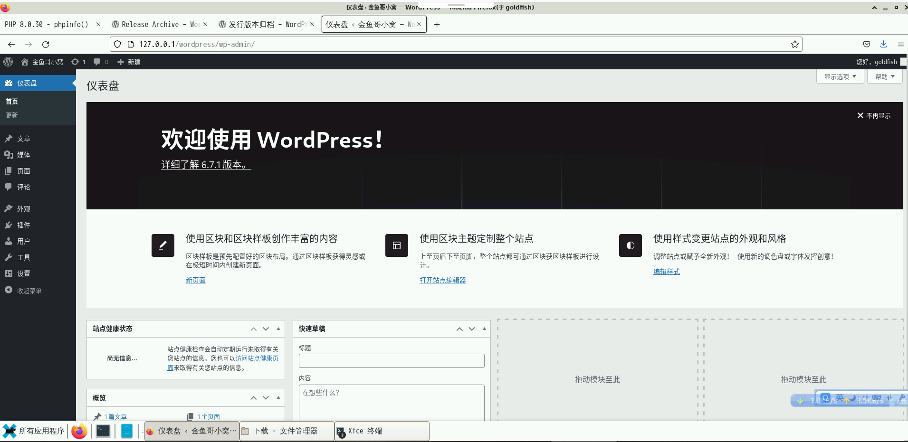The height and width of the screenshot is (442, 908).
Task: Dismiss the welcome panel via 不再显示
Action: 874,115
